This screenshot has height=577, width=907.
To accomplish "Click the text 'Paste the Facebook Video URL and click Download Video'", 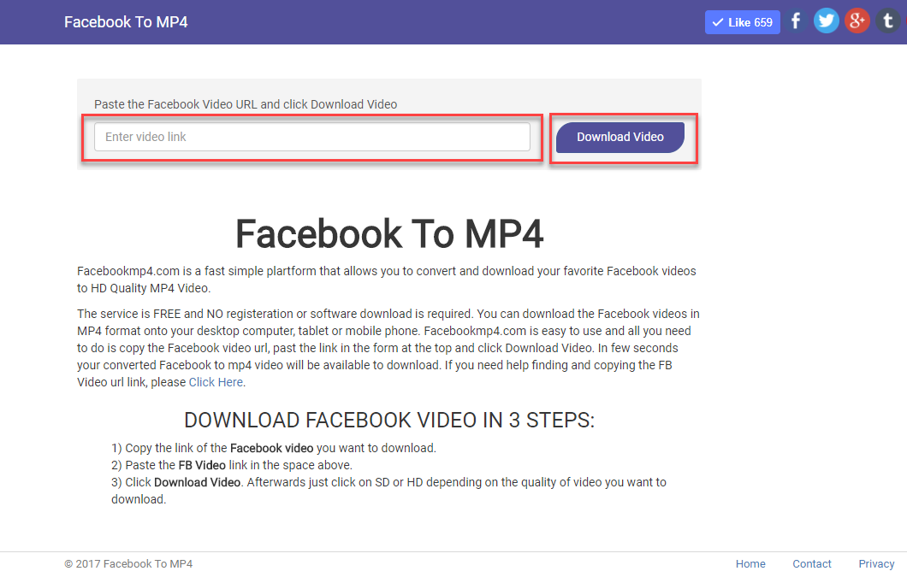I will point(246,104).
